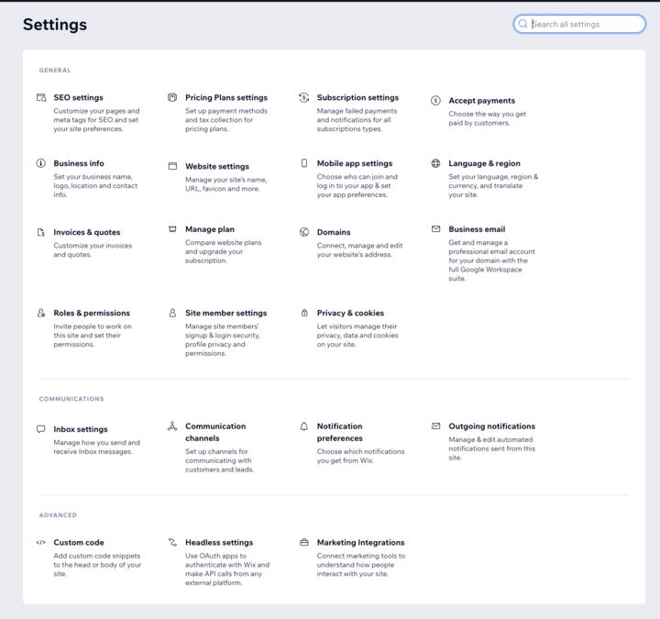The image size is (660, 619).
Task: Open Inbox settings
Action: [x=81, y=429]
